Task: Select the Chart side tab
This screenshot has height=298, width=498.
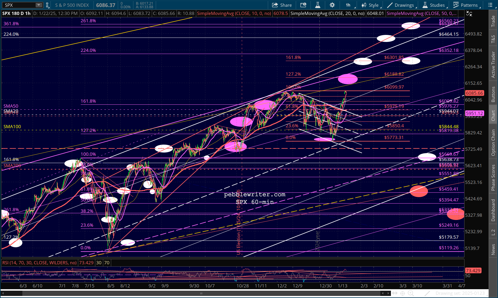Action: pyautogui.click(x=493, y=116)
